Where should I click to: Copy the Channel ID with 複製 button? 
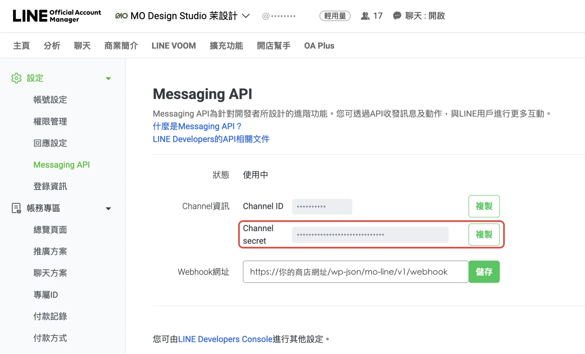[x=484, y=206]
